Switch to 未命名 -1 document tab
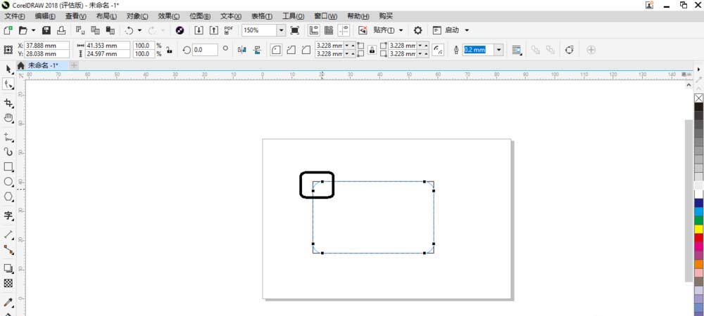This screenshot has height=316, width=704. [43, 65]
